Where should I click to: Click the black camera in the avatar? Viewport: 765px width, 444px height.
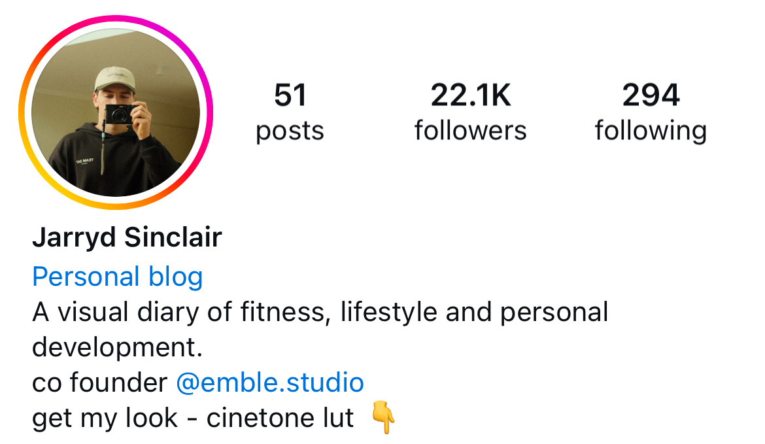click(x=119, y=114)
